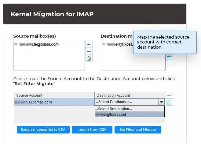Click the cloud icon of the Gmail source mailbox
Viewport: 201px width, 150px height.
(16, 44)
